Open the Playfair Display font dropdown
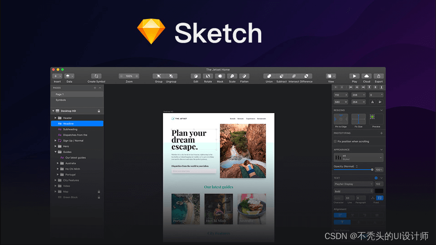 [354, 184]
